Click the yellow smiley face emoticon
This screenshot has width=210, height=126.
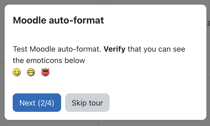(17, 72)
